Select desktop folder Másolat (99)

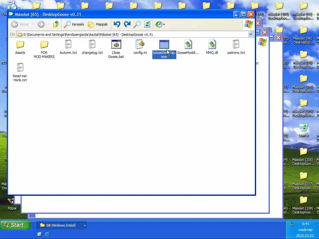(303, 60)
